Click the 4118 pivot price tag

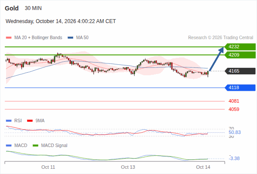(240, 87)
